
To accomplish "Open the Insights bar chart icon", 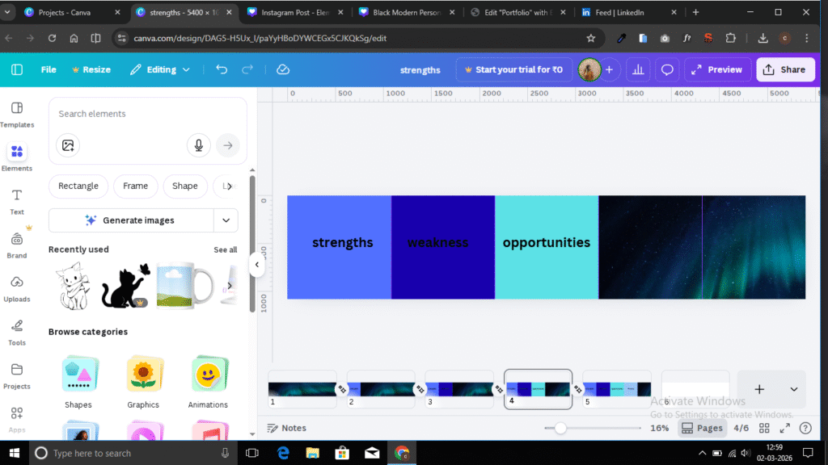I will (638, 69).
